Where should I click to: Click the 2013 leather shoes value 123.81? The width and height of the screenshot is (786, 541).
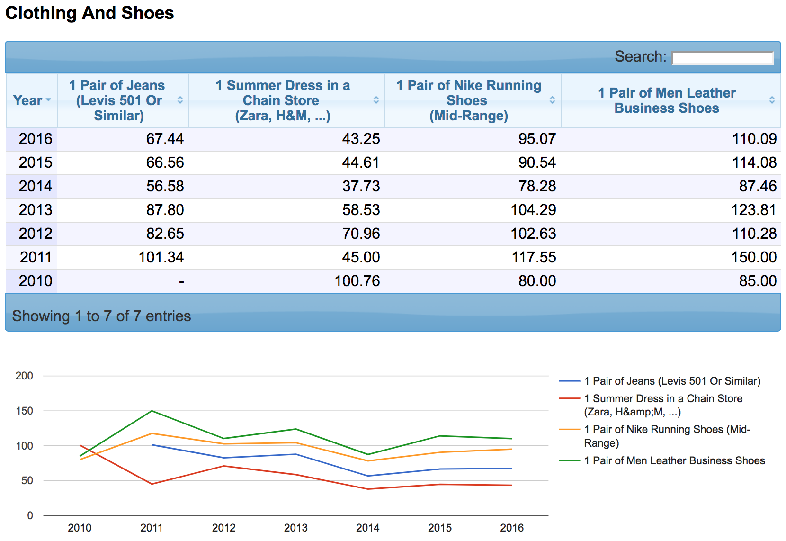point(754,210)
